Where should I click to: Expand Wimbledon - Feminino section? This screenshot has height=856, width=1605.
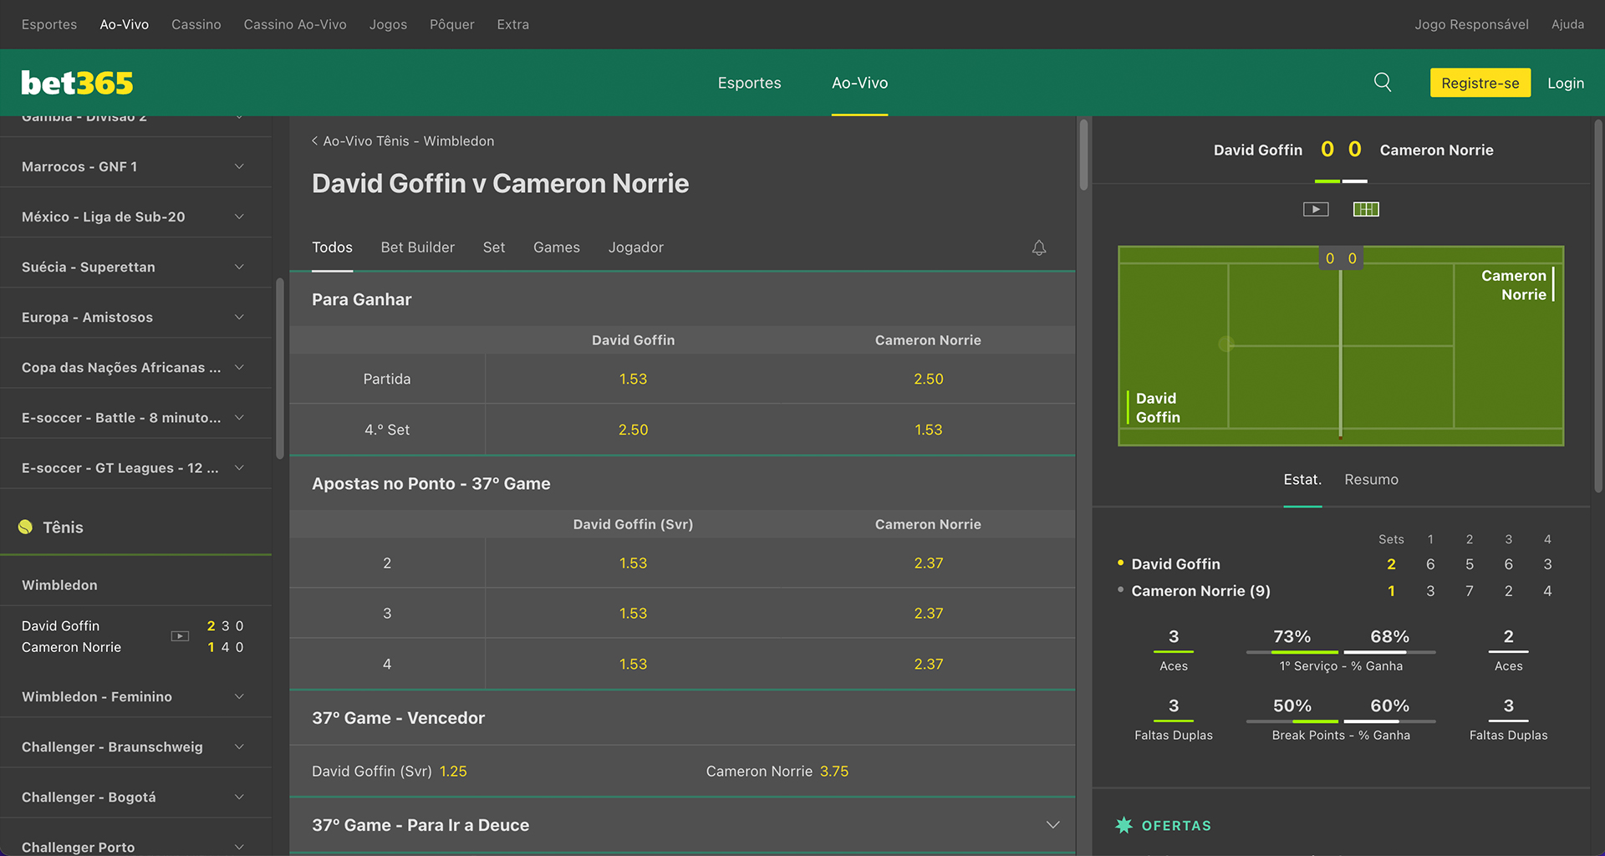pos(135,696)
